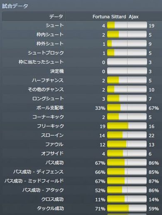
Task: Click the Ajax column header
Action: [x=134, y=17]
